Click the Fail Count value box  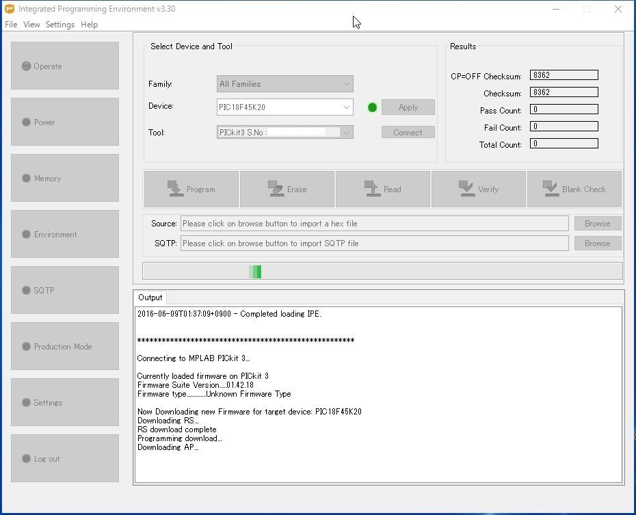[x=564, y=127]
